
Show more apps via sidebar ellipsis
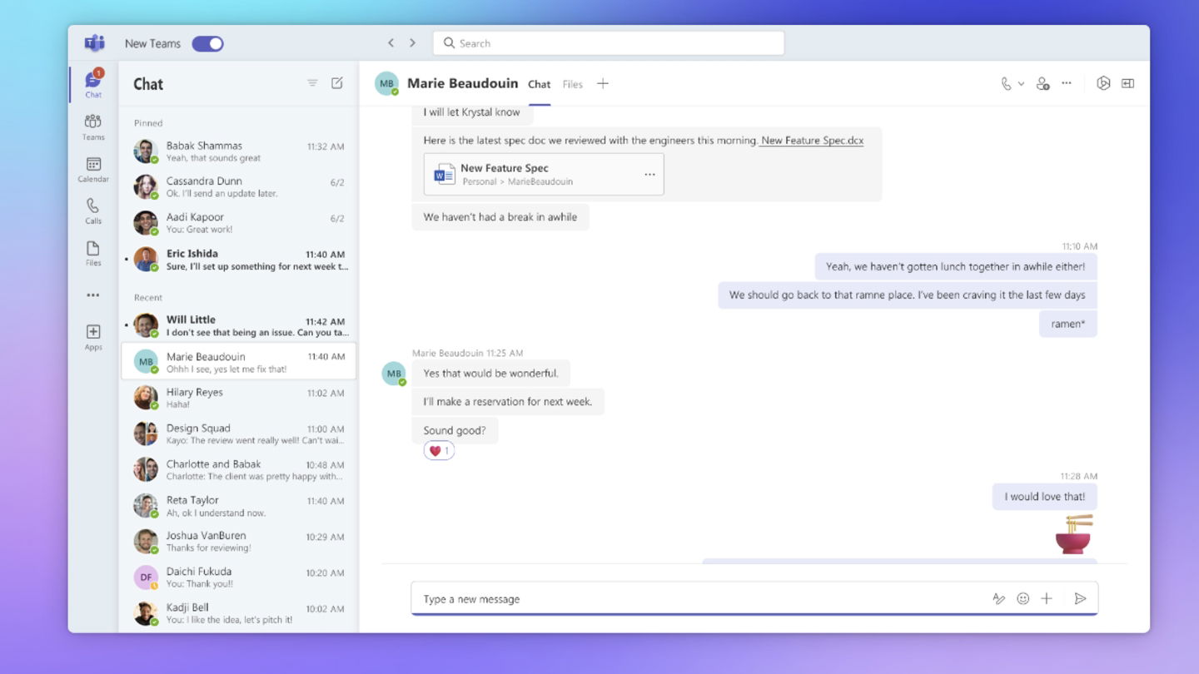point(93,295)
